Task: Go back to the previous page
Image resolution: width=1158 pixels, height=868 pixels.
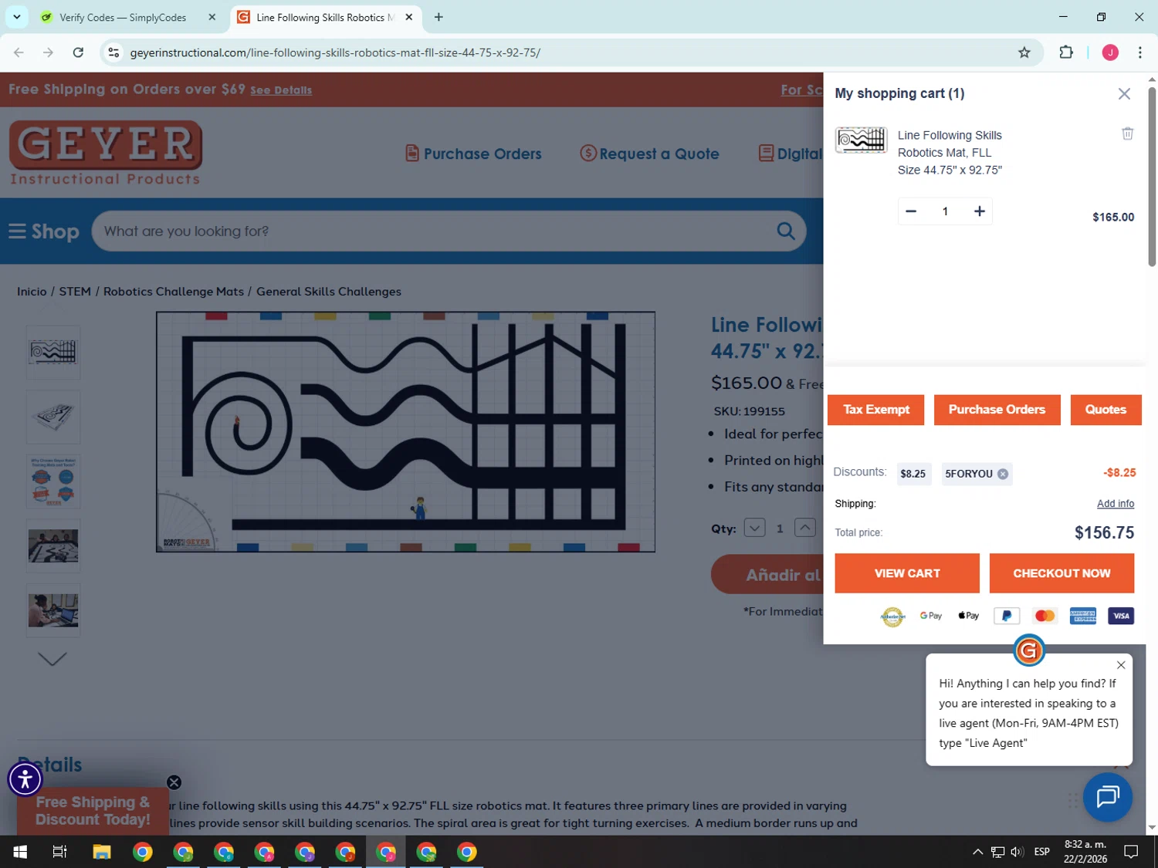Action: coord(19,52)
